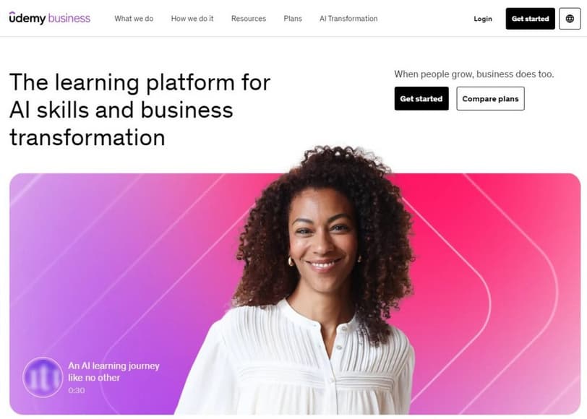The image size is (587, 419).
Task: Click the Udemy Business logo
Action: [x=50, y=18]
